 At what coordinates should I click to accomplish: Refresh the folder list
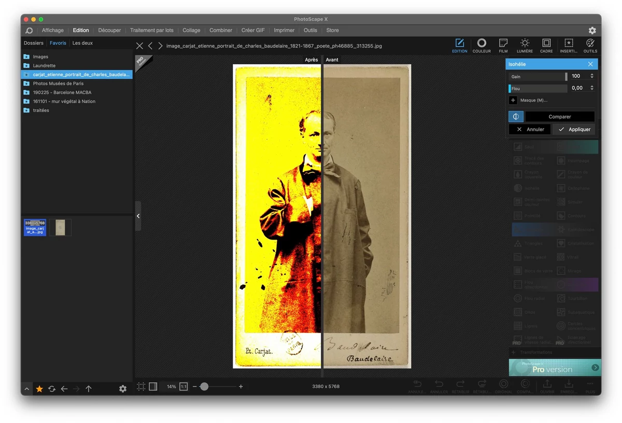[52, 389]
